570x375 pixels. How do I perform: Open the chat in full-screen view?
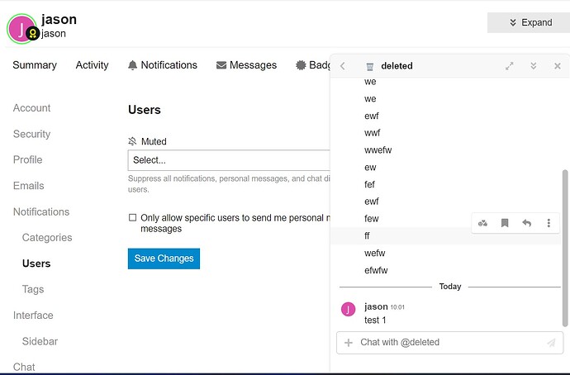tap(510, 66)
